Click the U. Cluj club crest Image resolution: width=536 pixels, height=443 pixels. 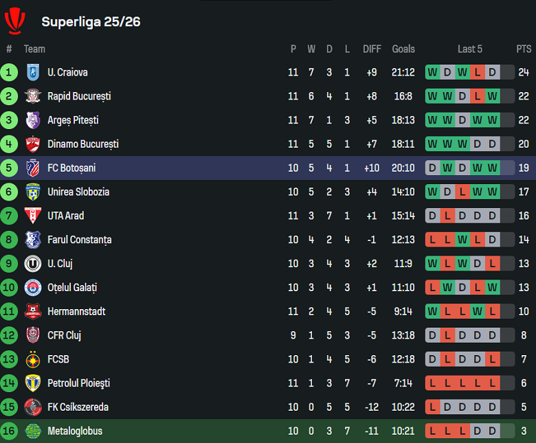32,264
